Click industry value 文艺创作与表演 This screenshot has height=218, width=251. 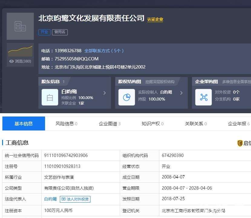click(59, 177)
